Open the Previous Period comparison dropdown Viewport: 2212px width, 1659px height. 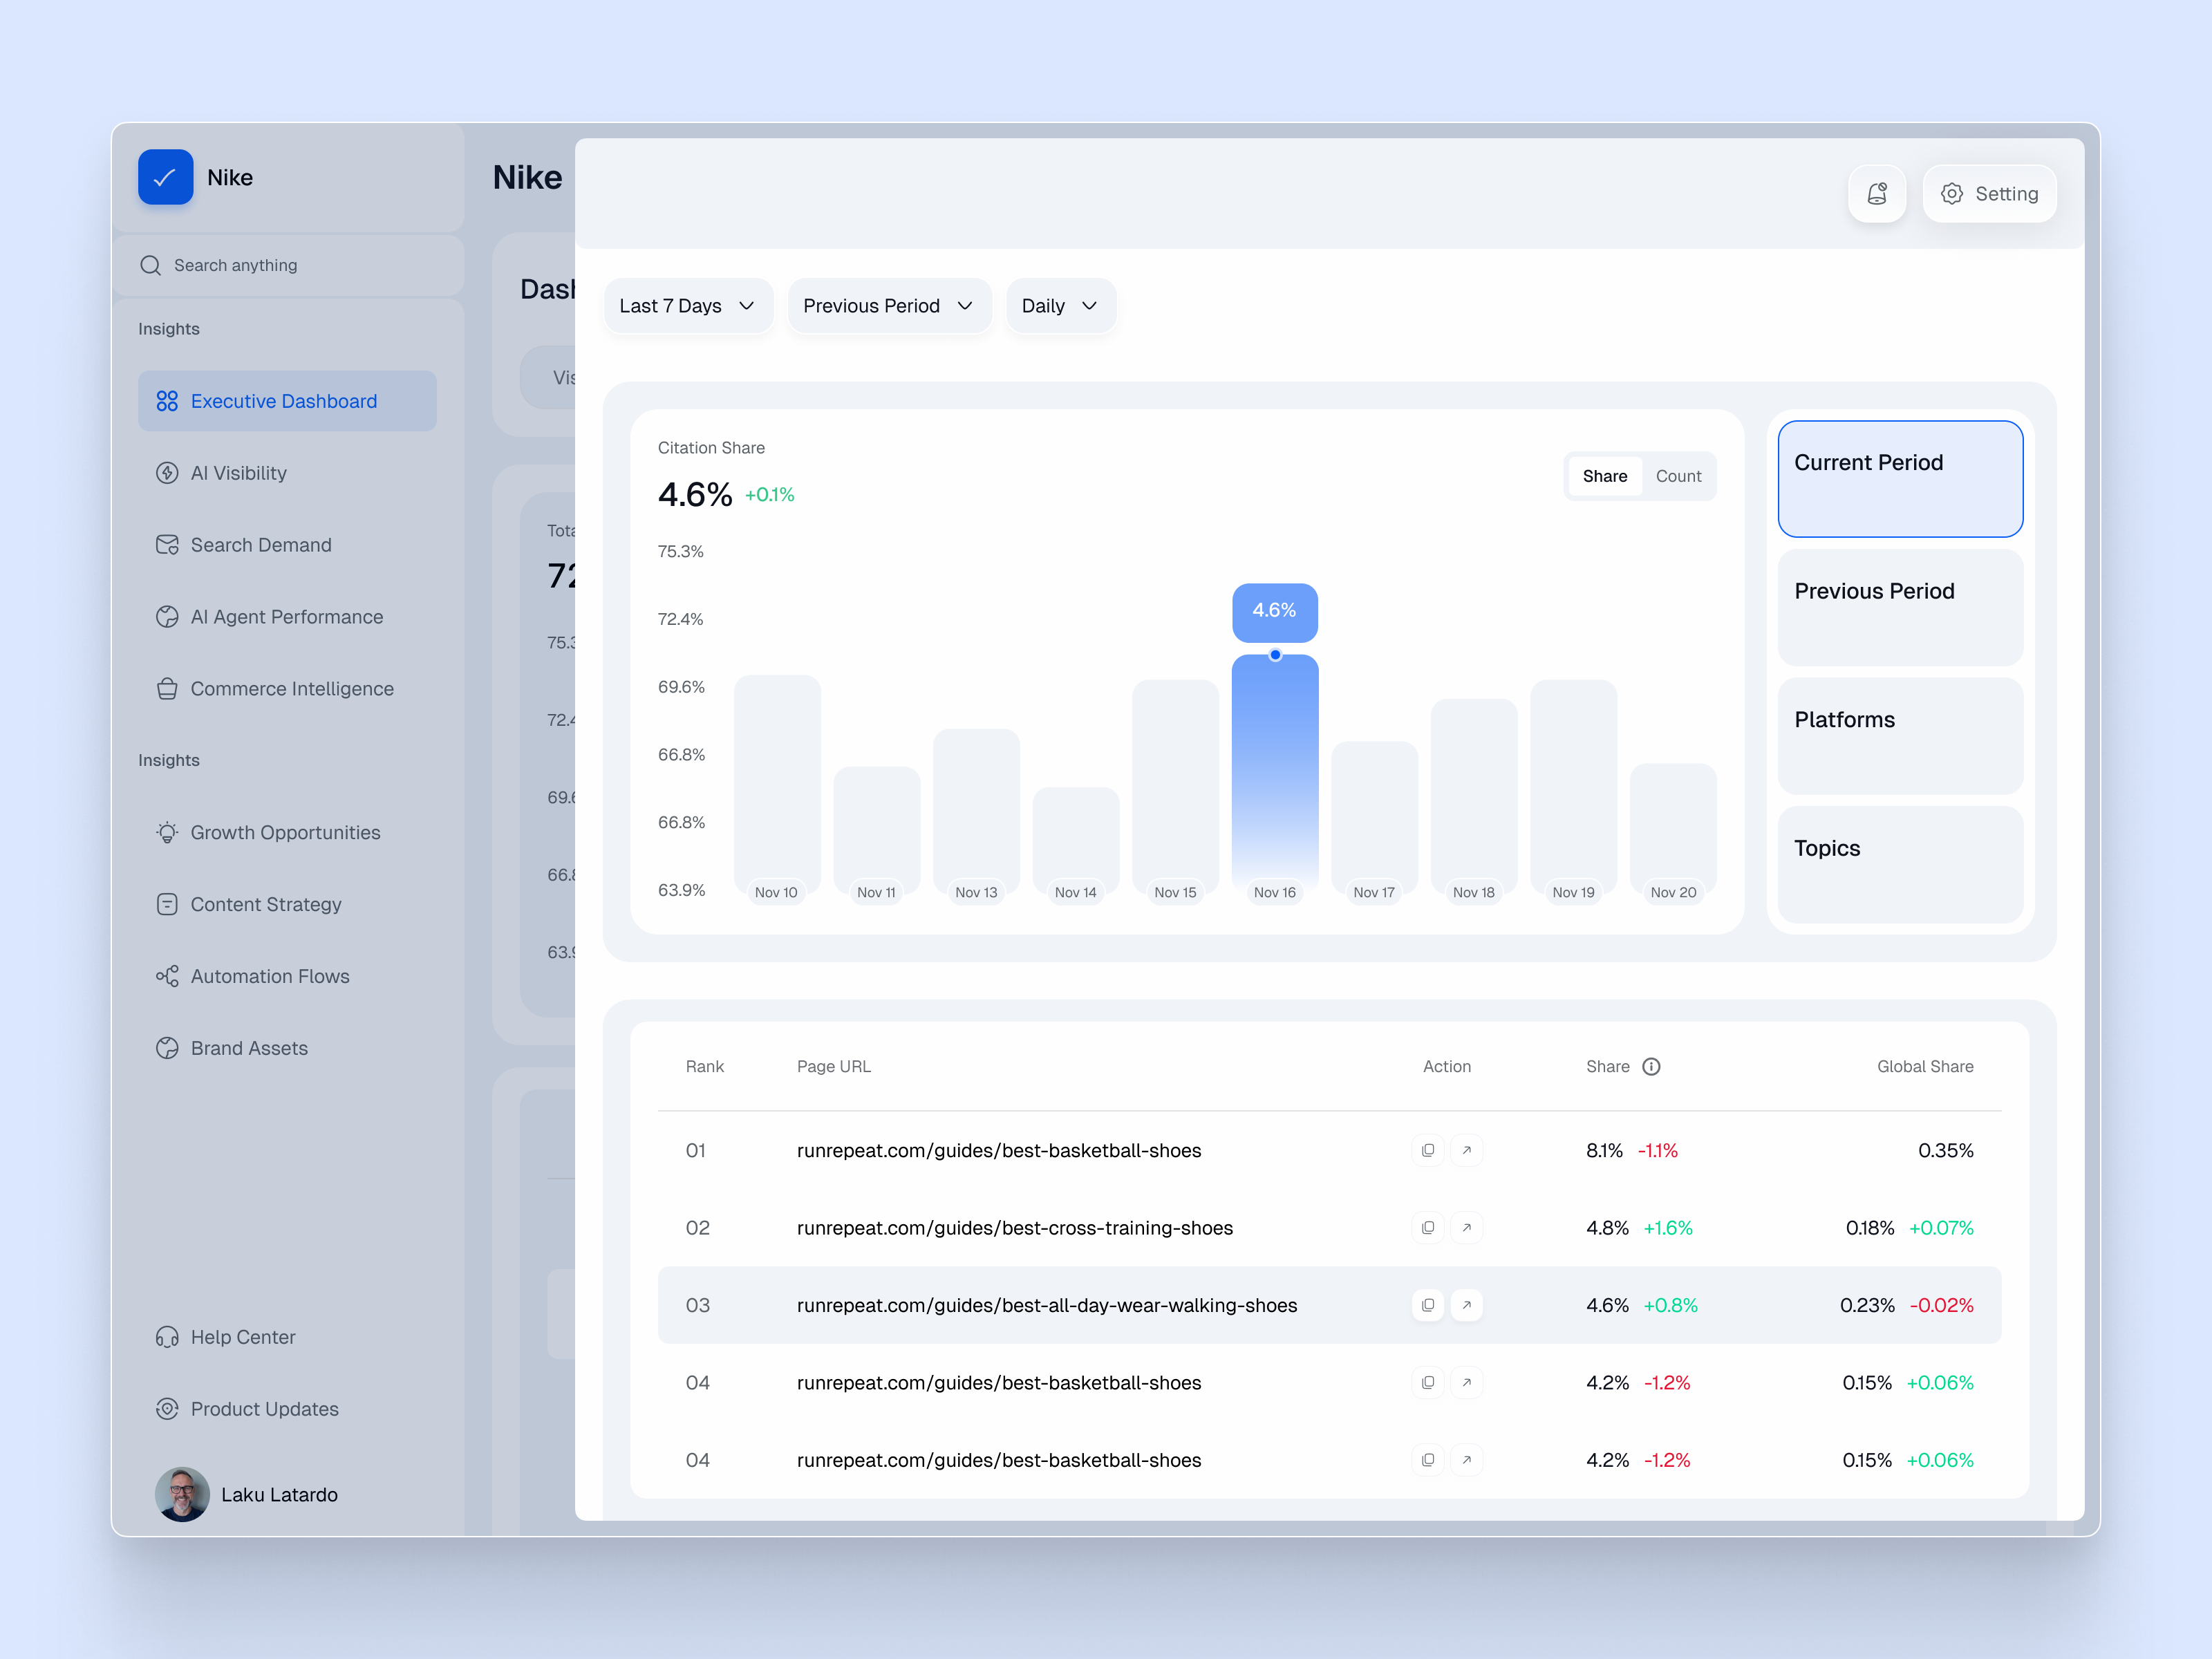tap(889, 305)
